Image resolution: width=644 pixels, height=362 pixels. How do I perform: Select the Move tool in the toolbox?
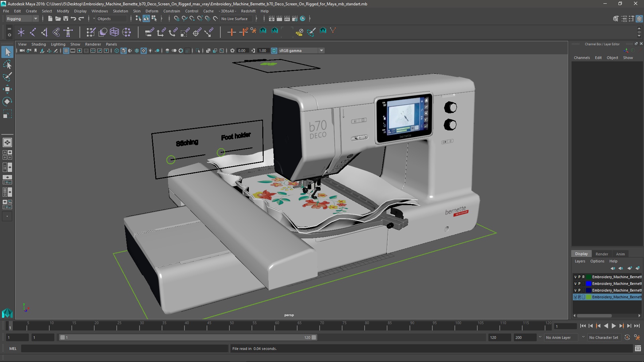[x=7, y=89]
